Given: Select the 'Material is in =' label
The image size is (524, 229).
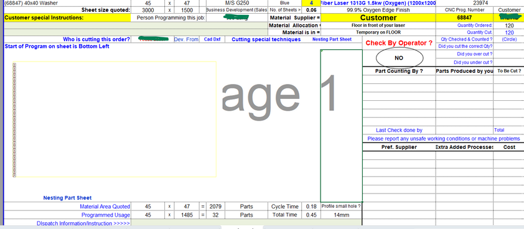Looking at the screenshot, I should [x=301, y=32].
